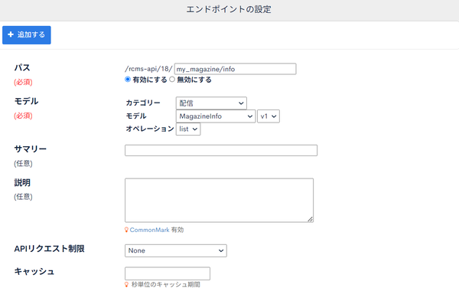Click the 秒単位のキャッシュ期間 hint text

click(x=166, y=285)
